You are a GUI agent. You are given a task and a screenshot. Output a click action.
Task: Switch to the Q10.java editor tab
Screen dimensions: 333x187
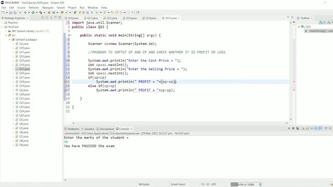click(x=72, y=18)
